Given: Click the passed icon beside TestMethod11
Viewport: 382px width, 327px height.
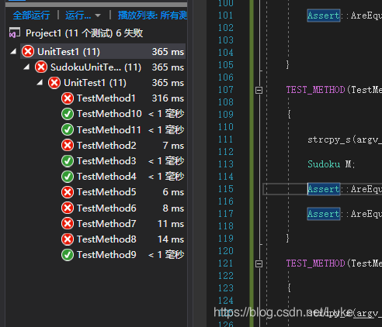Looking at the screenshot, I should point(68,130).
